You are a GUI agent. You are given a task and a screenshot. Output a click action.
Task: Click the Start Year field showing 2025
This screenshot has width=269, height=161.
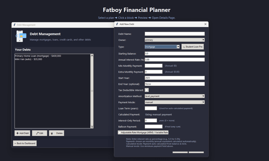[x=175, y=78]
